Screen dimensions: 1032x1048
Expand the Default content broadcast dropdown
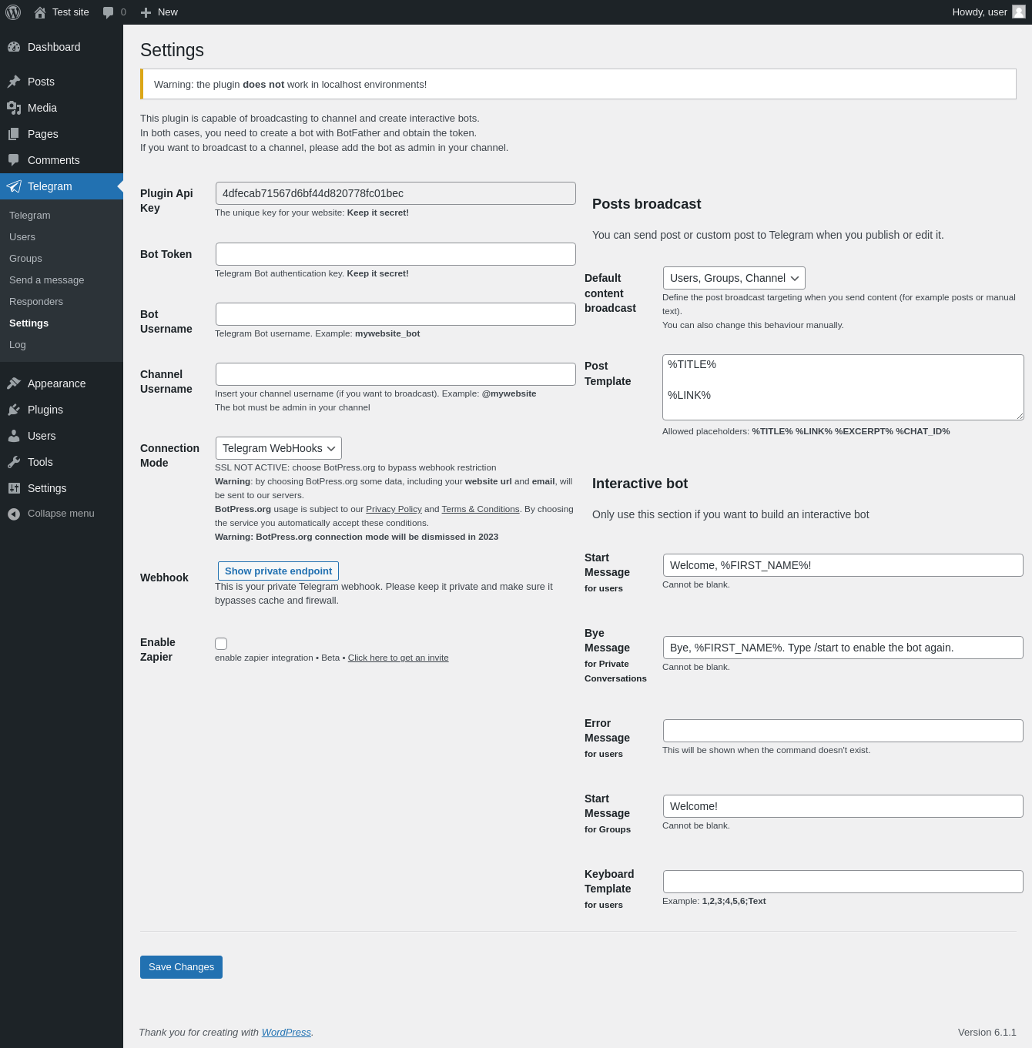[x=733, y=278]
